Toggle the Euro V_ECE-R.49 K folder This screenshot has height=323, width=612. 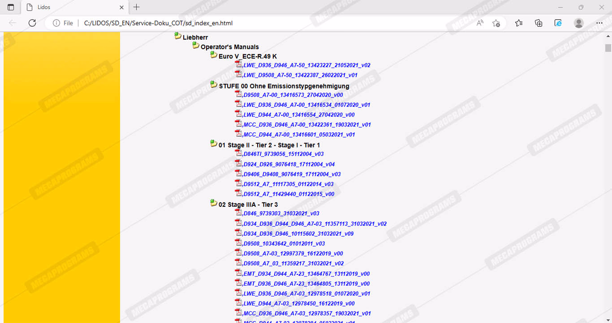tap(214, 55)
